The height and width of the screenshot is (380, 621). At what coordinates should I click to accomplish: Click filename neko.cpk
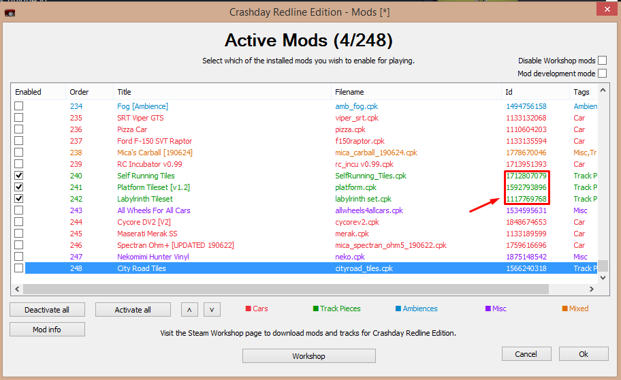point(350,257)
